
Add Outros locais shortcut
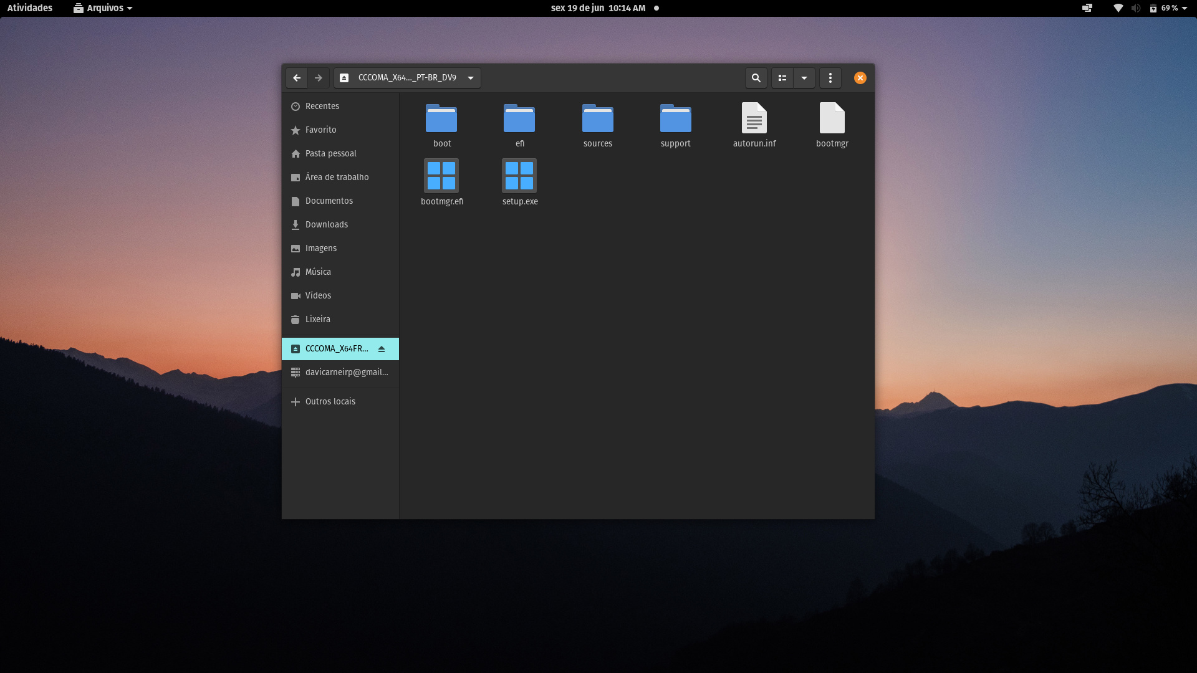click(x=330, y=401)
